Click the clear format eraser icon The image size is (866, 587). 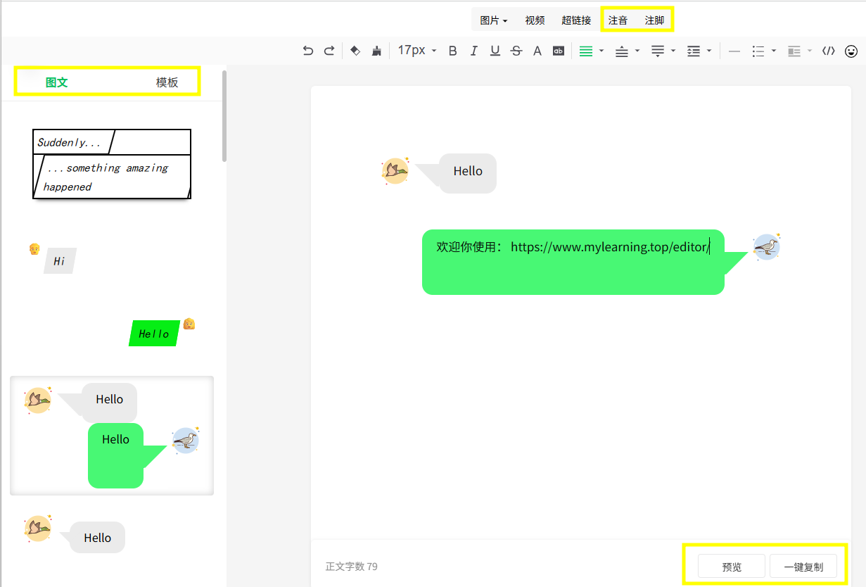355,51
